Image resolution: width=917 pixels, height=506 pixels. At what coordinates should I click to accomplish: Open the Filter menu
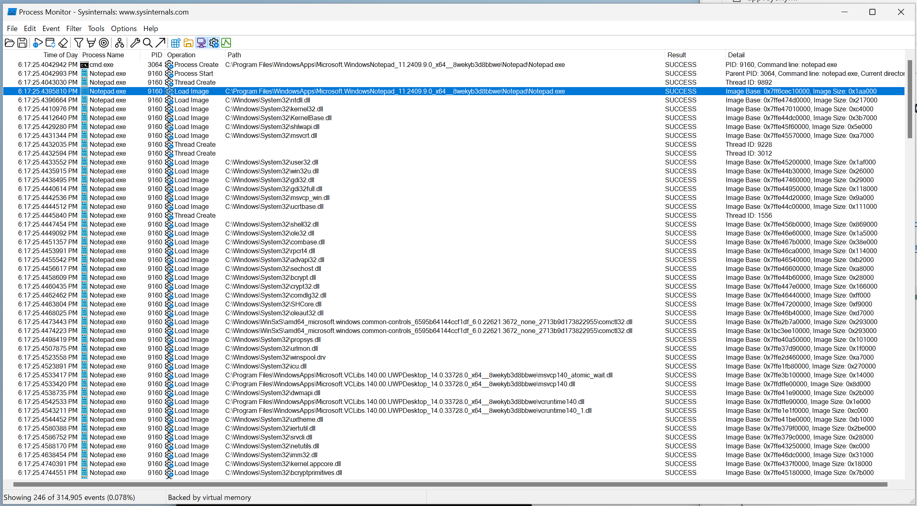74,29
